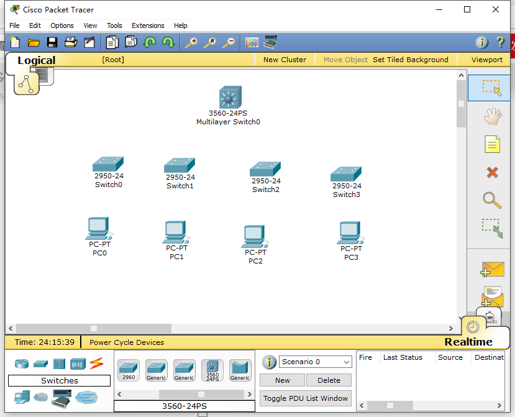Open the Extensions menu
Viewport: 515px width, 417px height.
(x=148, y=25)
